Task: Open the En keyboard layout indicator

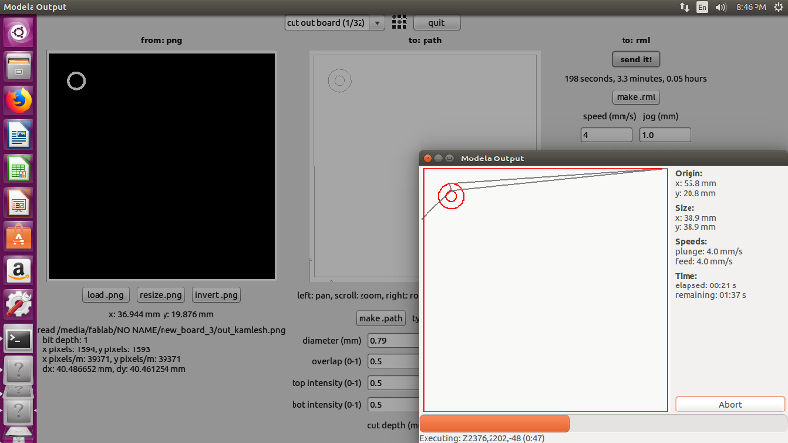Action: click(702, 7)
